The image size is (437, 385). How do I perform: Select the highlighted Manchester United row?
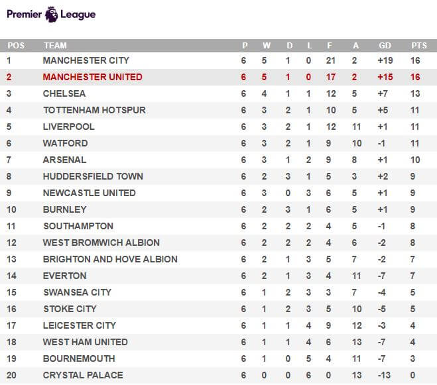coord(219,77)
